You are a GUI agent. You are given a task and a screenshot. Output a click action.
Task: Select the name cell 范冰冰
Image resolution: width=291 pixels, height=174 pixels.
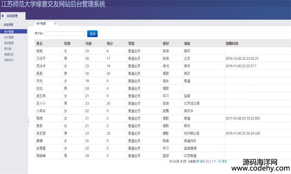click(x=41, y=66)
